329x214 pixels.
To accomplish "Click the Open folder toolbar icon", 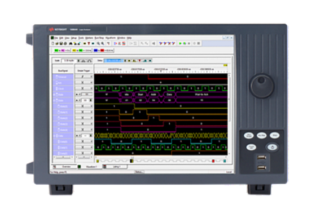I will [x=57, y=43].
